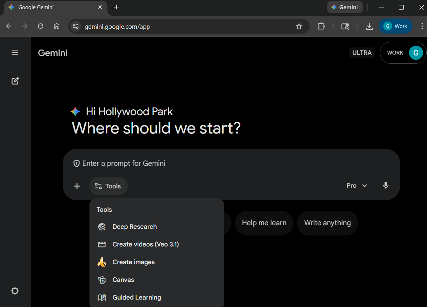Image resolution: width=427 pixels, height=307 pixels.
Task: Open the Gemini main menu hamburger
Action: [15, 53]
